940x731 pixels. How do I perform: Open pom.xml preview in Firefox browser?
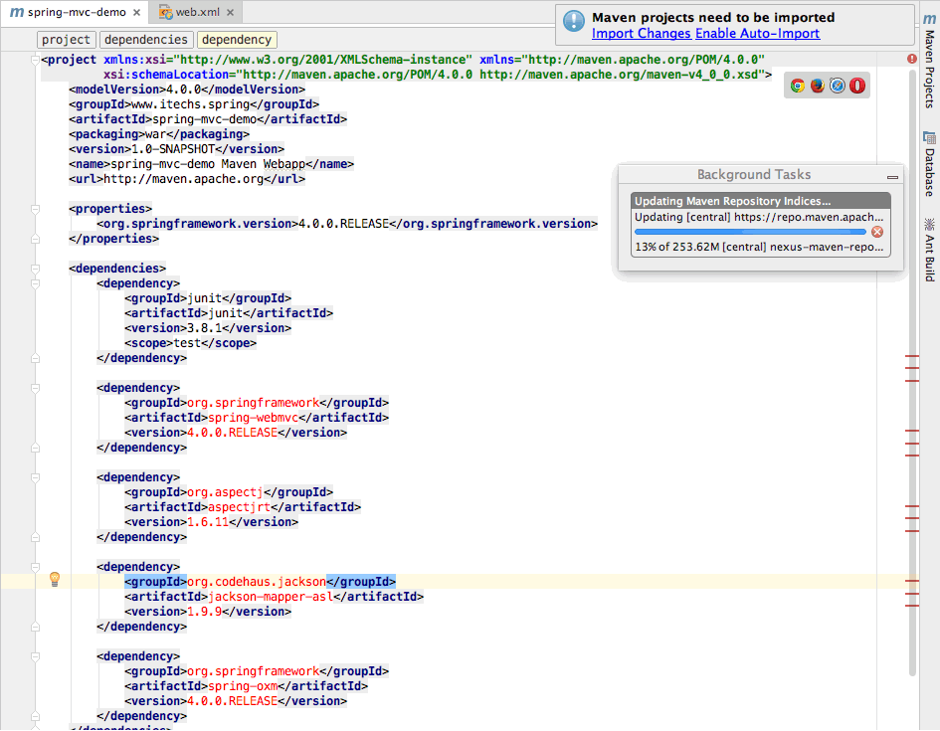(x=817, y=86)
